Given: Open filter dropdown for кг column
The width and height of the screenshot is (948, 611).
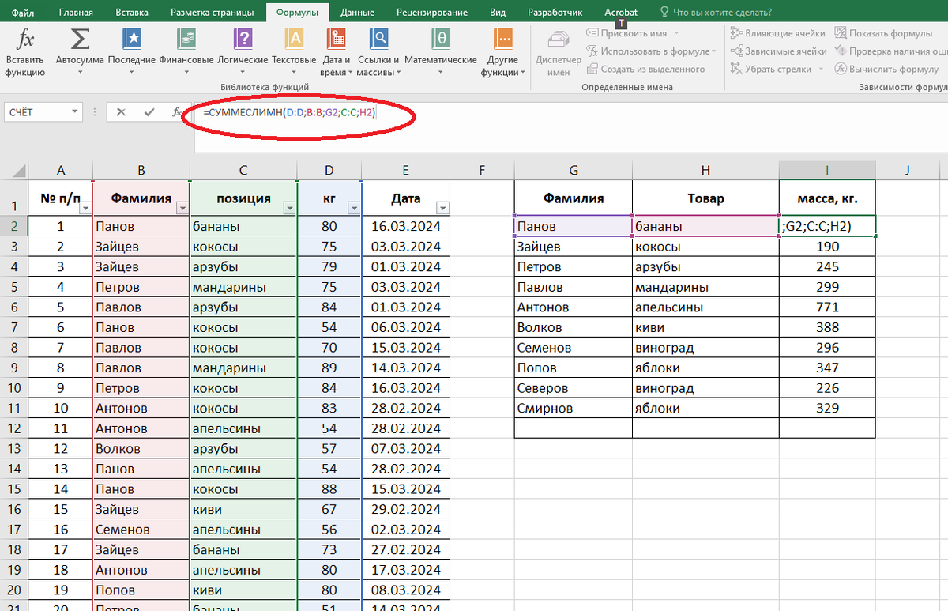Looking at the screenshot, I should tap(353, 208).
